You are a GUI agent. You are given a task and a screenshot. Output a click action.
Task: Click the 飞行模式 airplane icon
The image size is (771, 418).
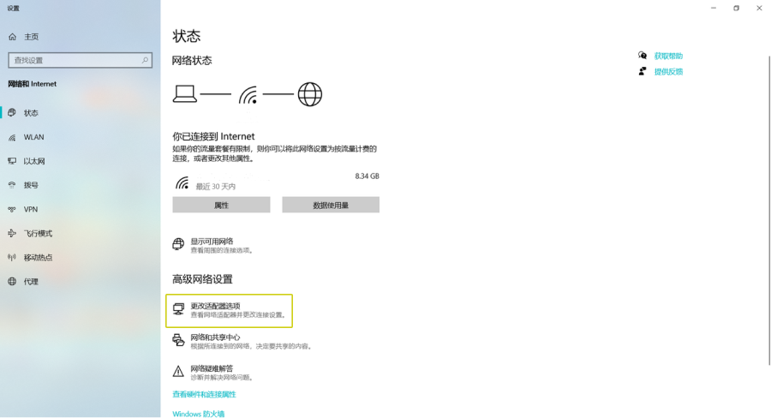tap(12, 233)
